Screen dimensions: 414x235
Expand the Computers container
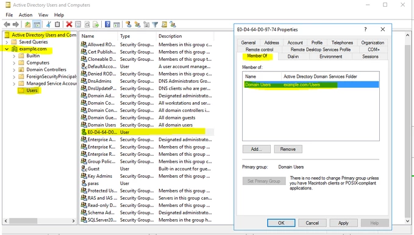click(14, 63)
